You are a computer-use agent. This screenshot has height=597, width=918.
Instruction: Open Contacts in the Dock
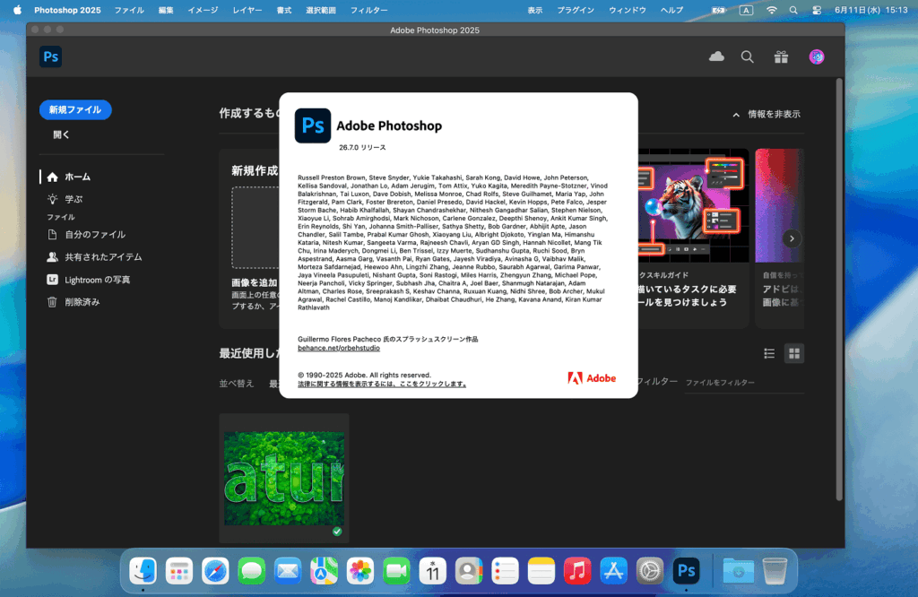coord(469,571)
